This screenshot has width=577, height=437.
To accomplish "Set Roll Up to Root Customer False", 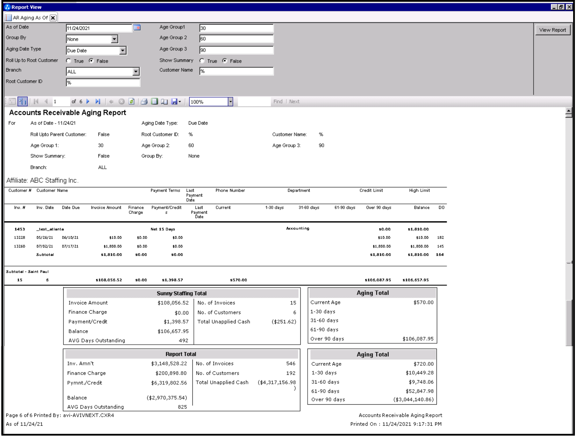I will (x=91, y=61).
